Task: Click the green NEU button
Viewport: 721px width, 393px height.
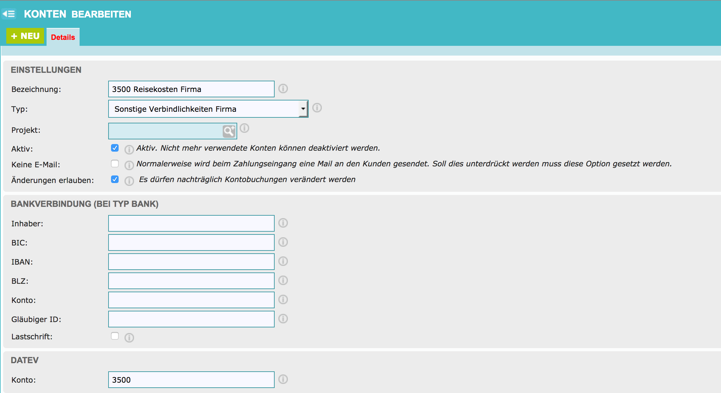Action: pos(25,36)
